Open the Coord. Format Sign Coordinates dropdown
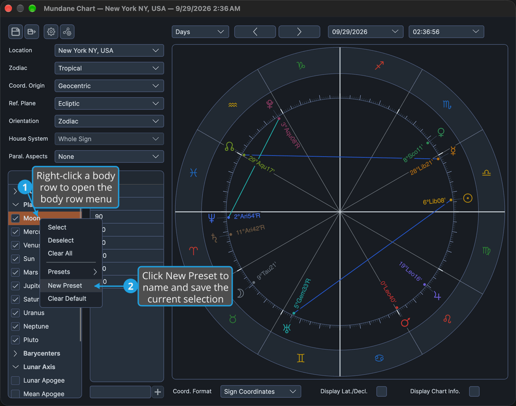Screen dimensions: 516x406 [261, 391]
